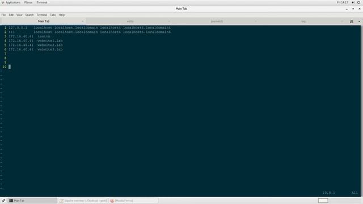Viewport: 363px width, 204px height.
Task: Click line number 7 in vim
Action: [5, 54]
